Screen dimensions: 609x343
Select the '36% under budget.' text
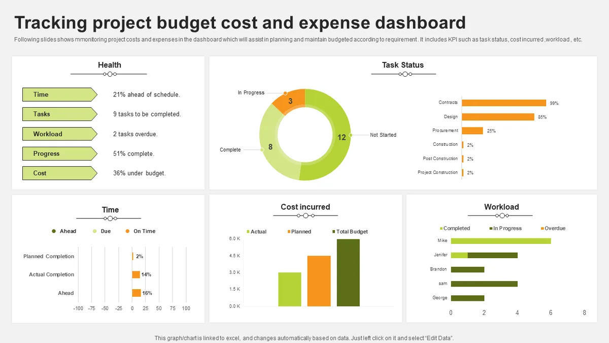[x=140, y=173]
